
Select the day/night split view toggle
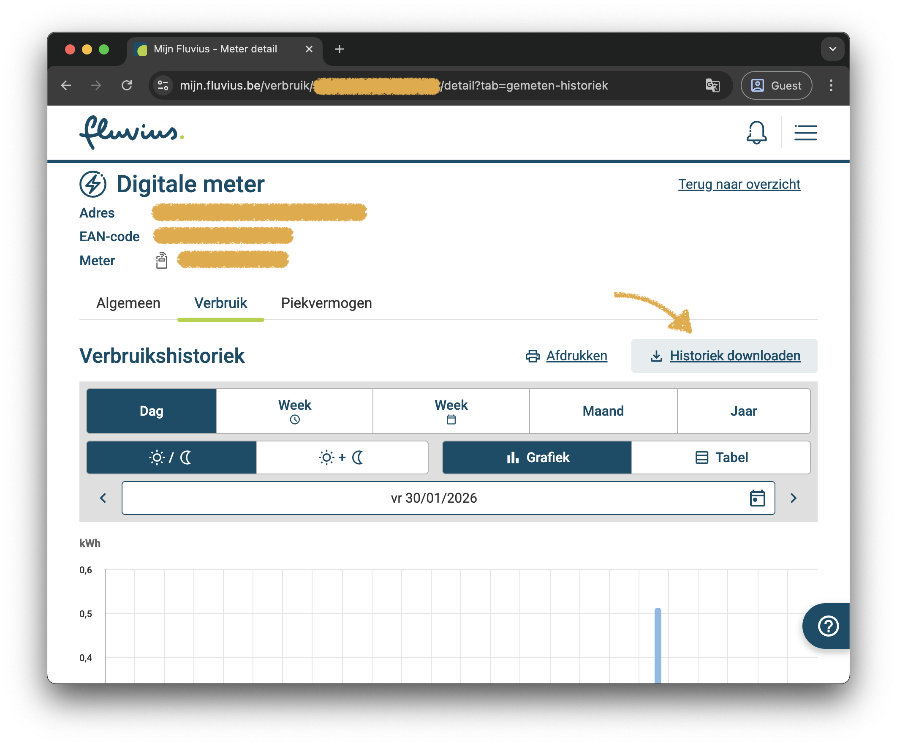pos(171,457)
